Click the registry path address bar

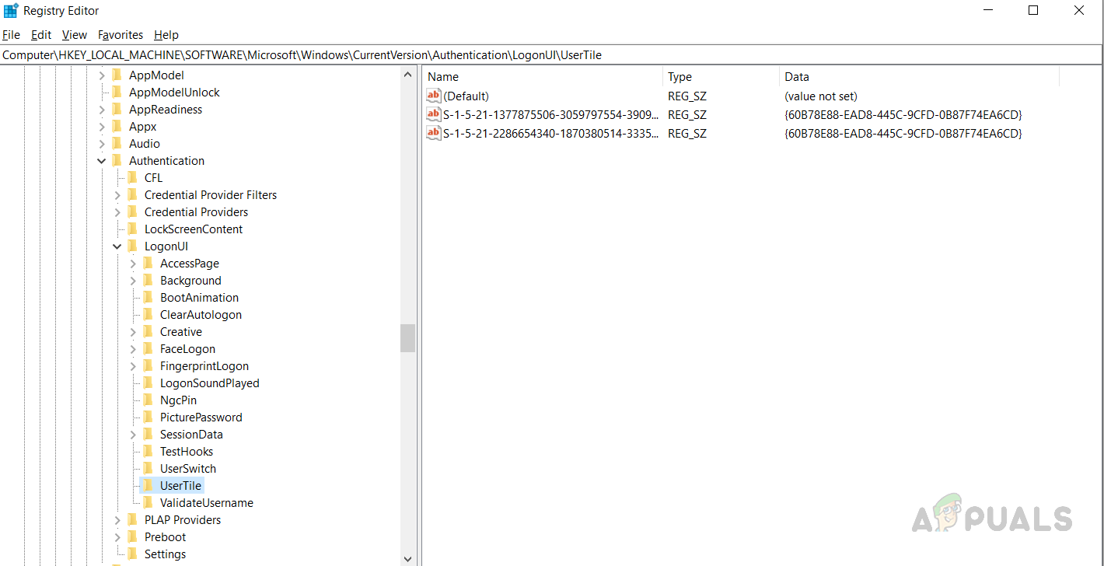[x=551, y=55]
